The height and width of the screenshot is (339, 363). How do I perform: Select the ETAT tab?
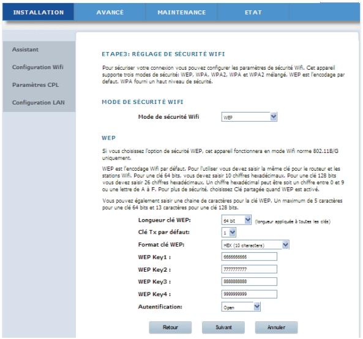pos(253,12)
